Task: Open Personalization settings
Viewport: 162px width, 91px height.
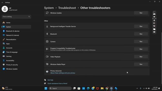Action: pyautogui.click(x=16, y=39)
